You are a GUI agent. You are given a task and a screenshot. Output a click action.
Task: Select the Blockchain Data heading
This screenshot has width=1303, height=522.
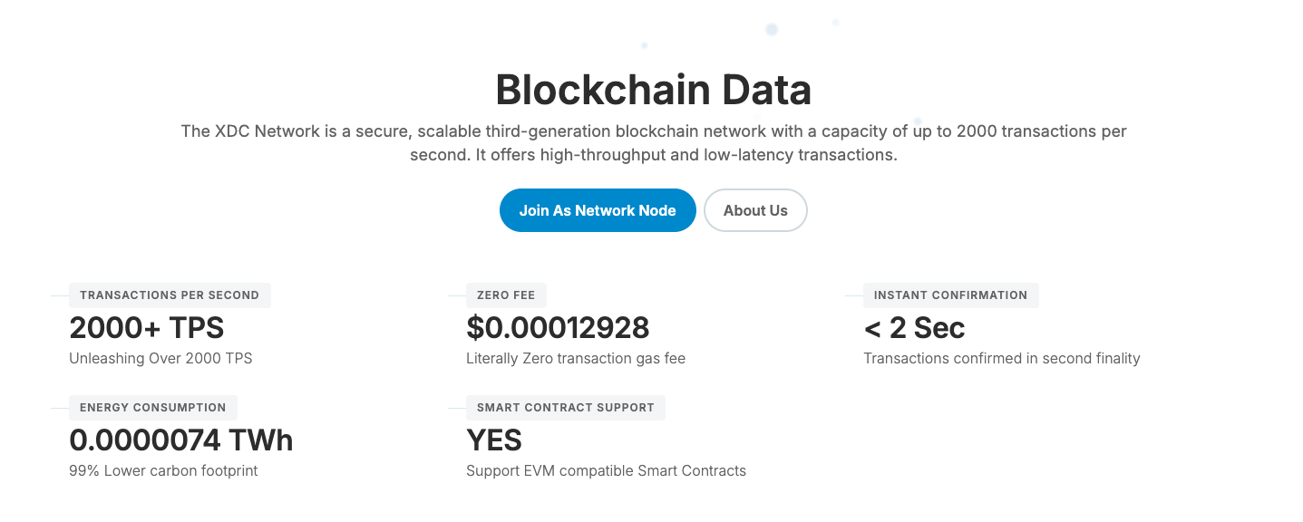pos(653,91)
